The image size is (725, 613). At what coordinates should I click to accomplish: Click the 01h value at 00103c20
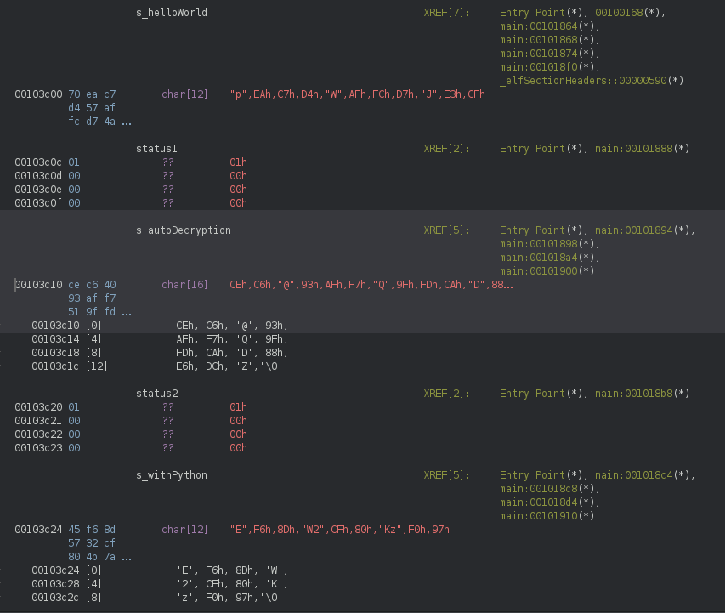pyautogui.click(x=238, y=407)
